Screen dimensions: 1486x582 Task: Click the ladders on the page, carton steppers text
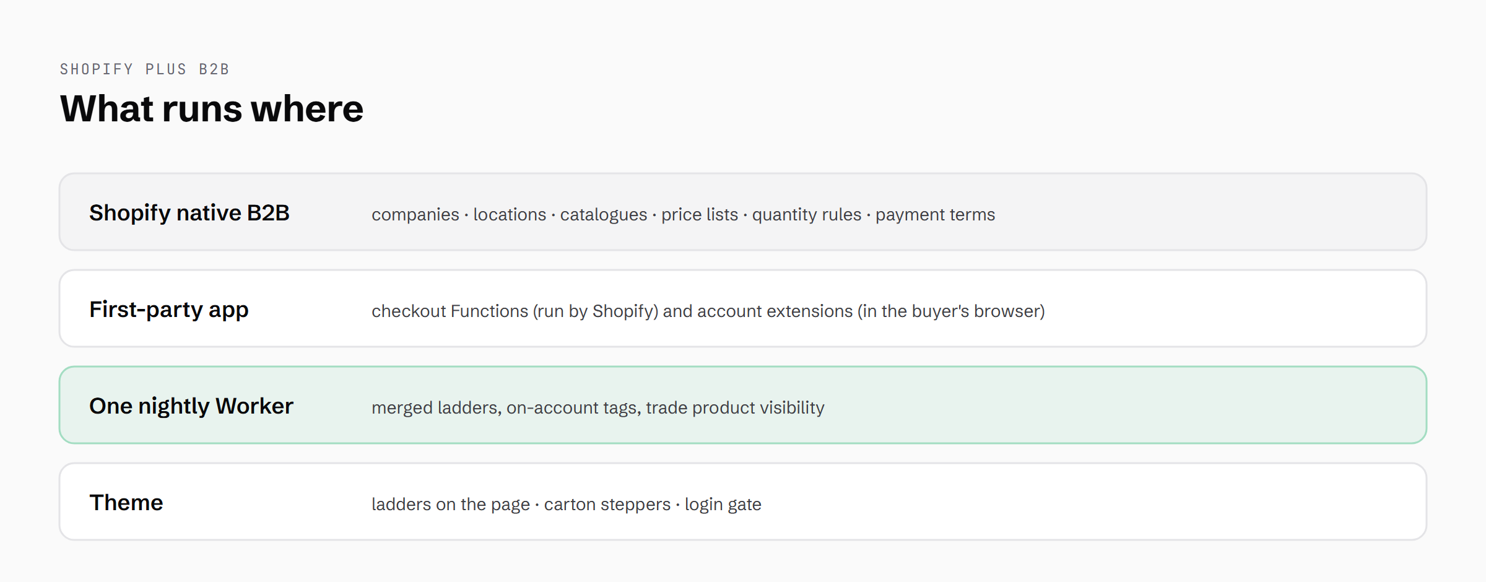566,504
